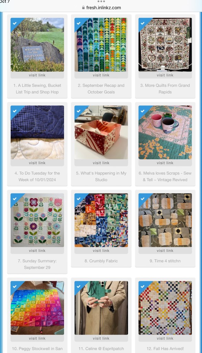
Task: Click visit link under September Recap quilt
Action: (x=101, y=75)
